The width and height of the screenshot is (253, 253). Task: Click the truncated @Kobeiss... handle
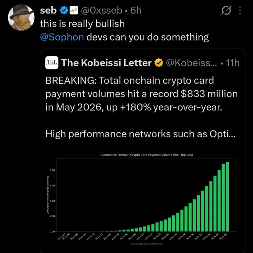(x=191, y=63)
